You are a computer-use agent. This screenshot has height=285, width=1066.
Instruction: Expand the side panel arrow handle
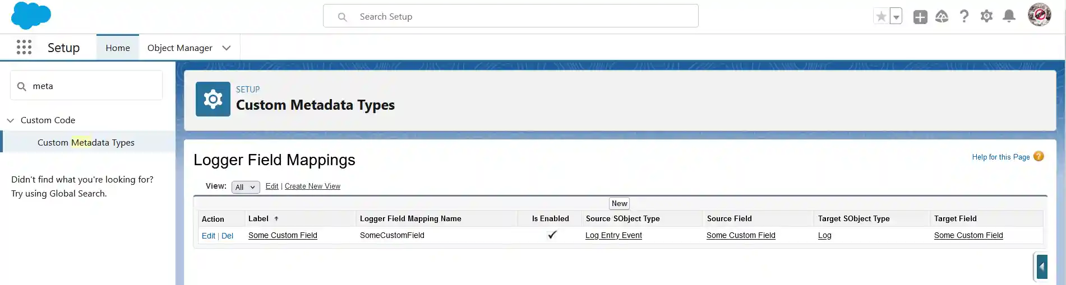(x=1042, y=267)
